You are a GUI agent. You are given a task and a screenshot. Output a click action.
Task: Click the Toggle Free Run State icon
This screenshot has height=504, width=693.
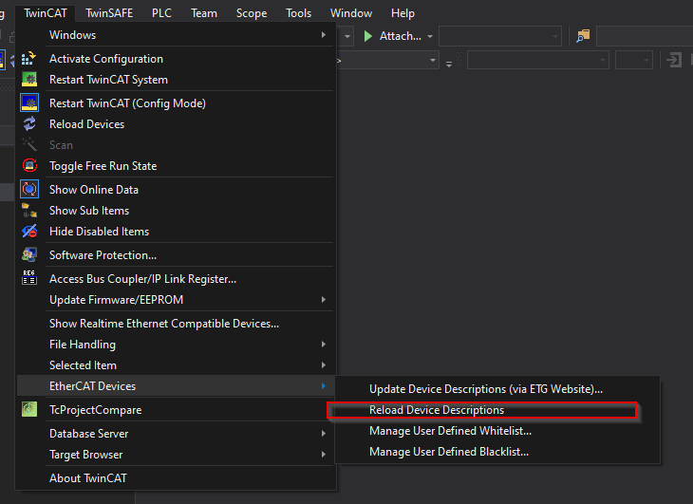pyautogui.click(x=29, y=166)
